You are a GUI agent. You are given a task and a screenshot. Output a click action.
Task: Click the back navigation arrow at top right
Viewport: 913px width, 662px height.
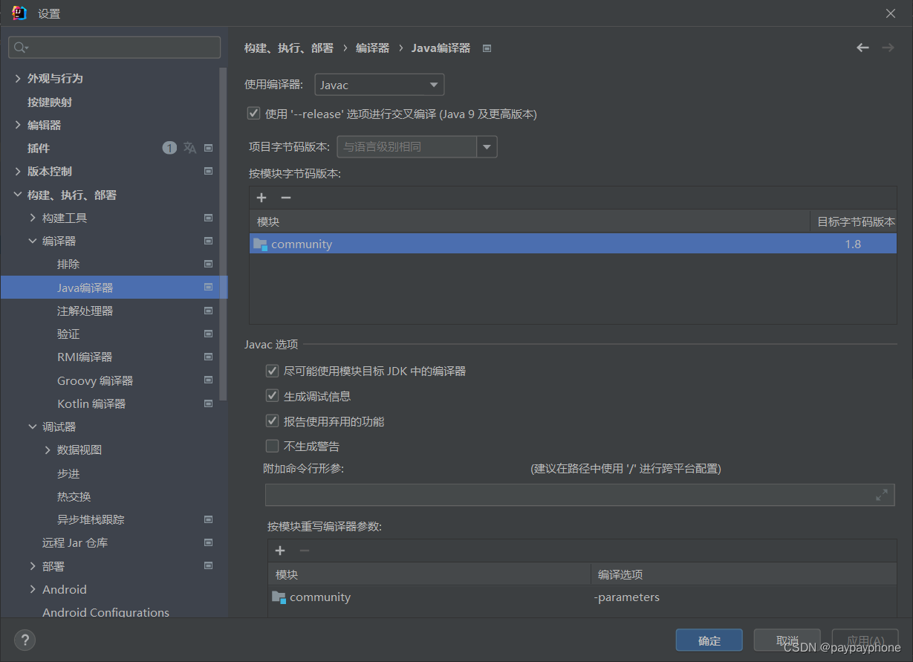[x=862, y=47]
